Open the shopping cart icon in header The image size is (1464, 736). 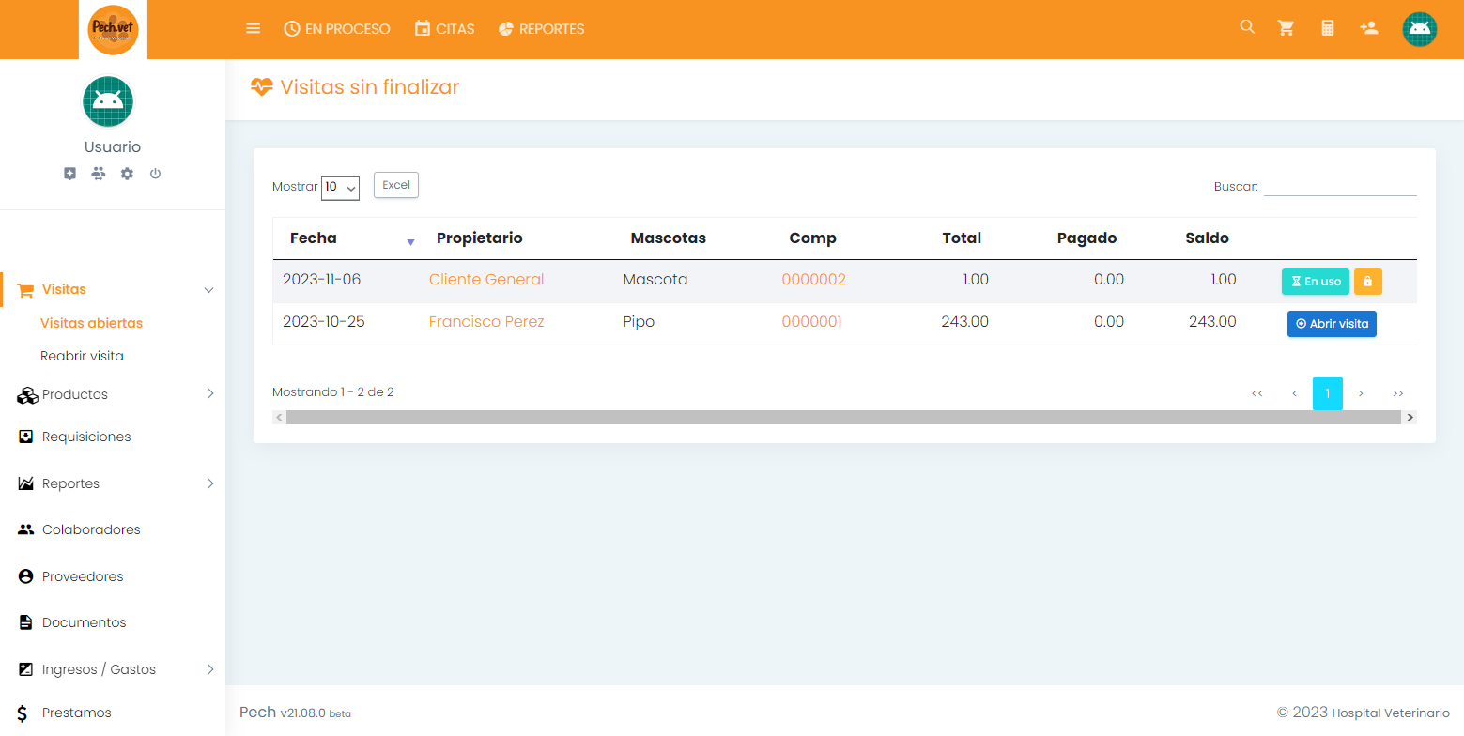coord(1286,28)
